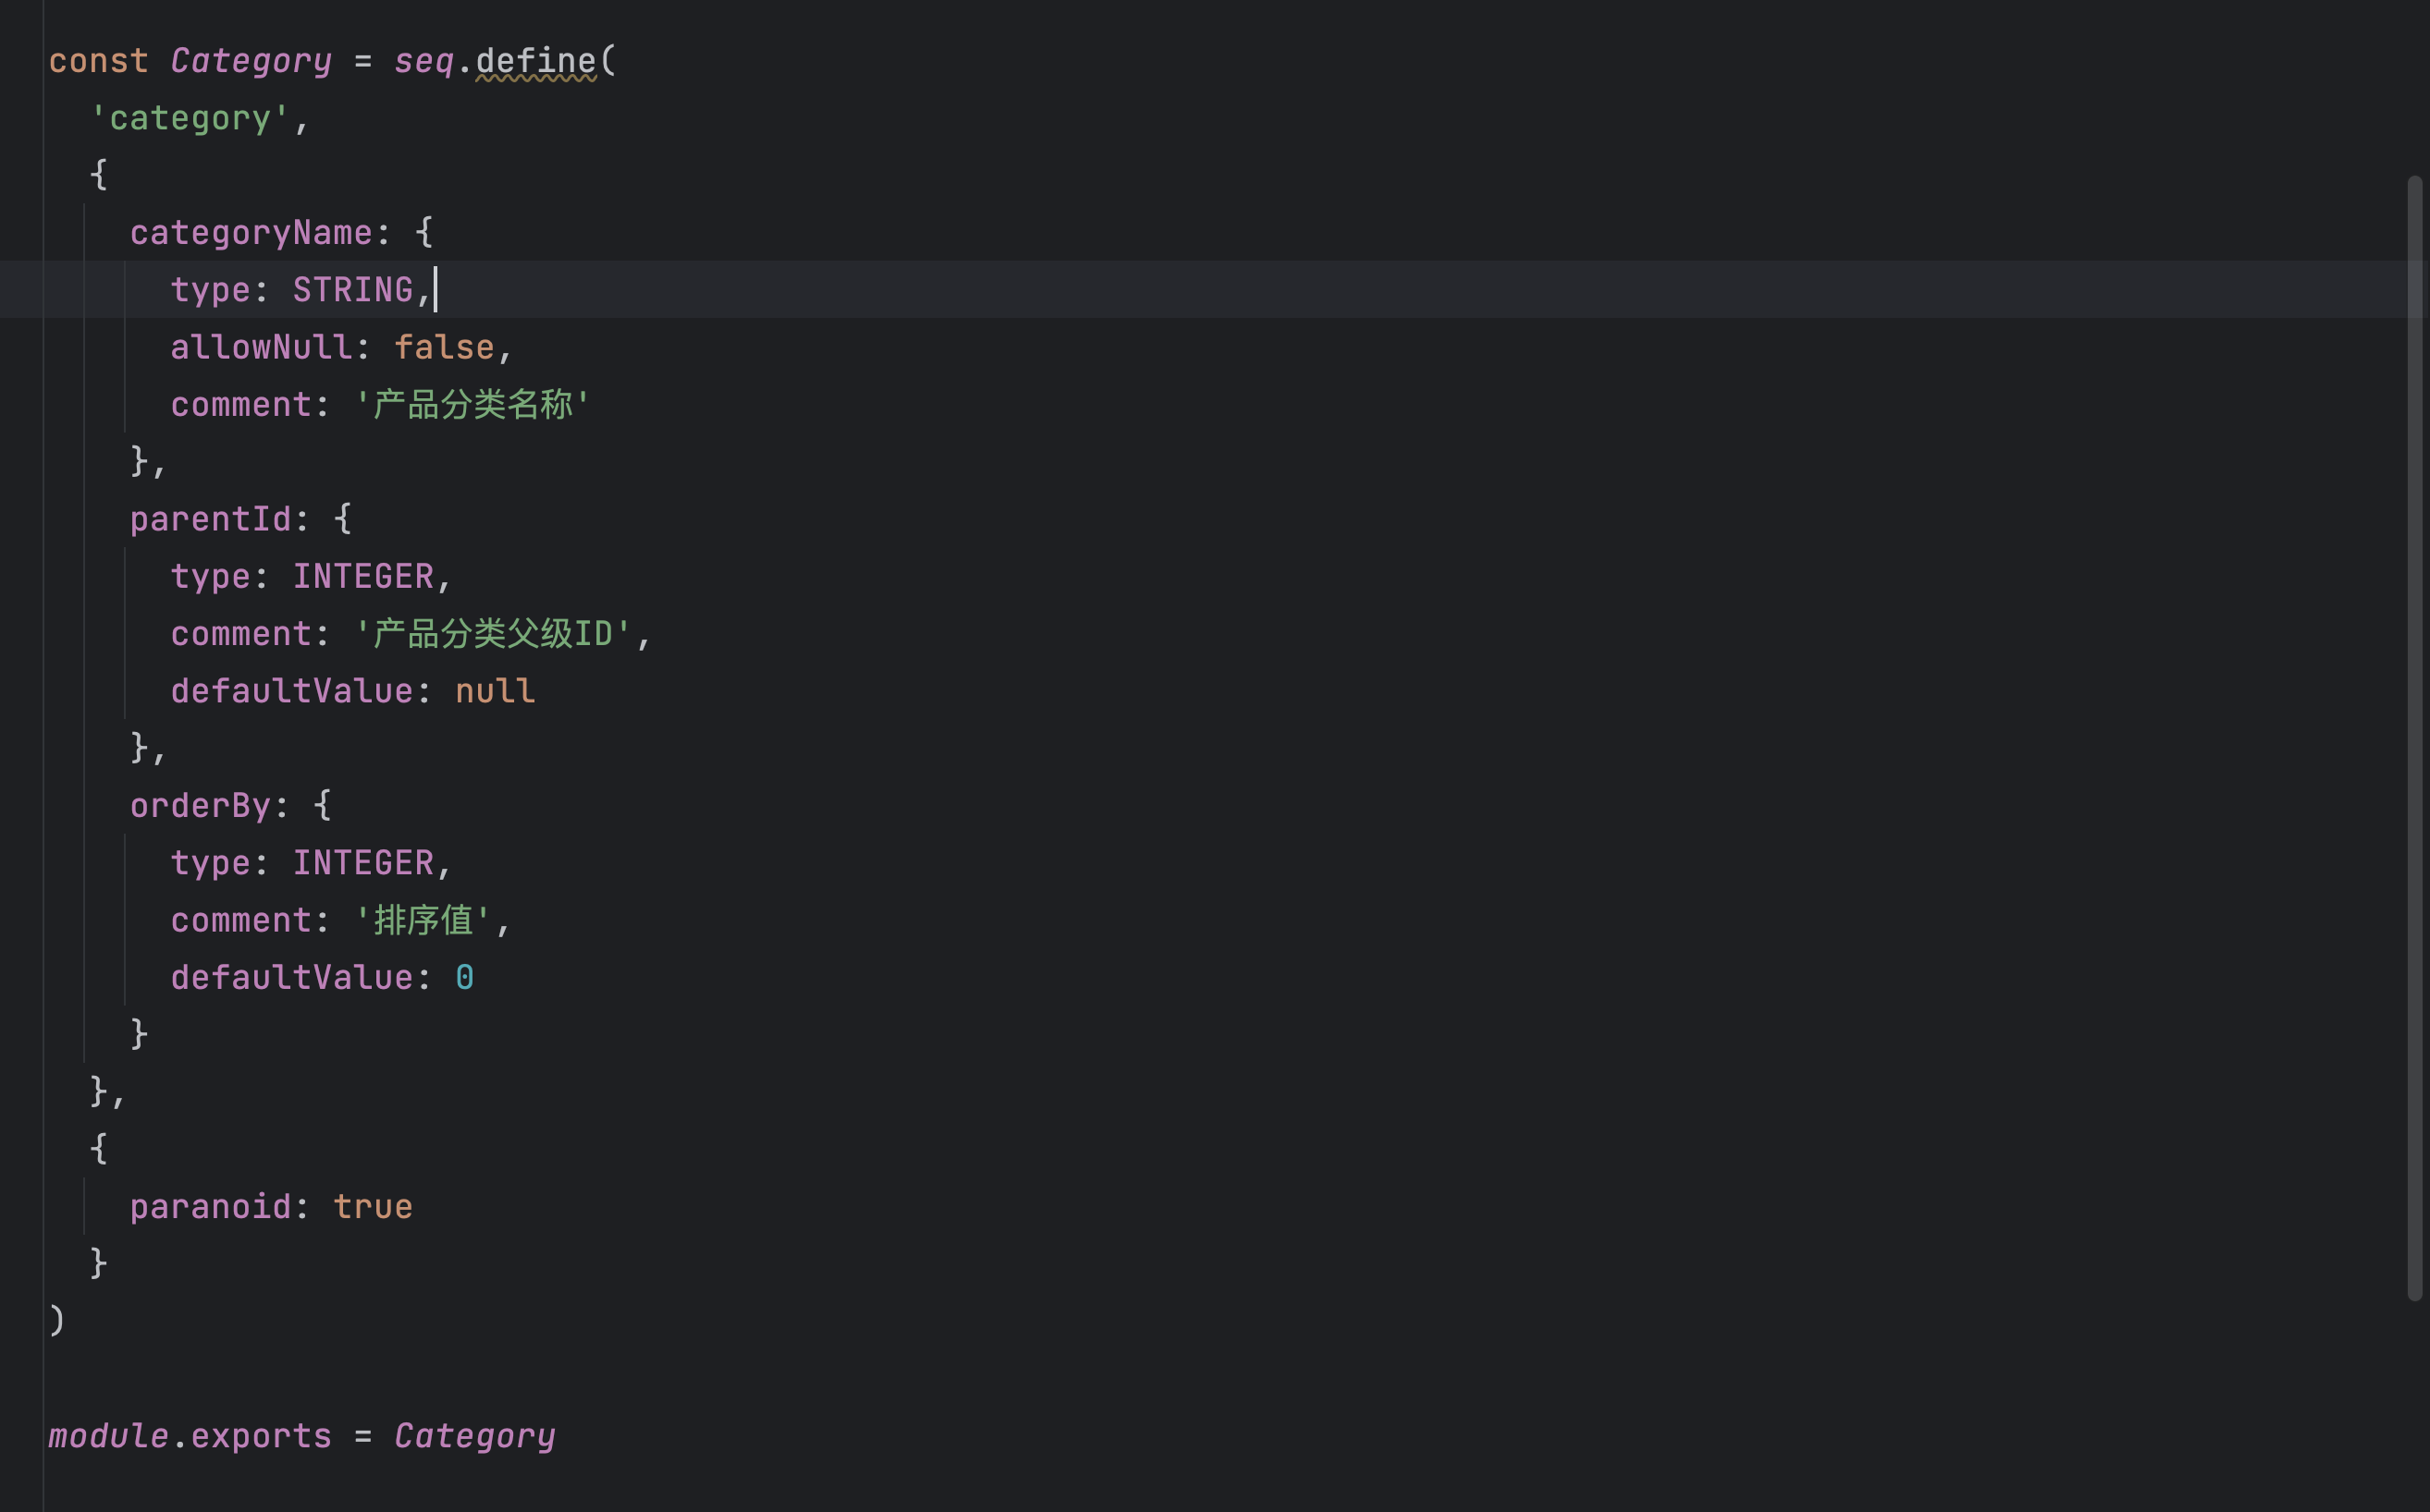Viewport: 2430px width, 1512px height.
Task: Click the 'defaultValue' key under parentId
Action: coord(291,691)
